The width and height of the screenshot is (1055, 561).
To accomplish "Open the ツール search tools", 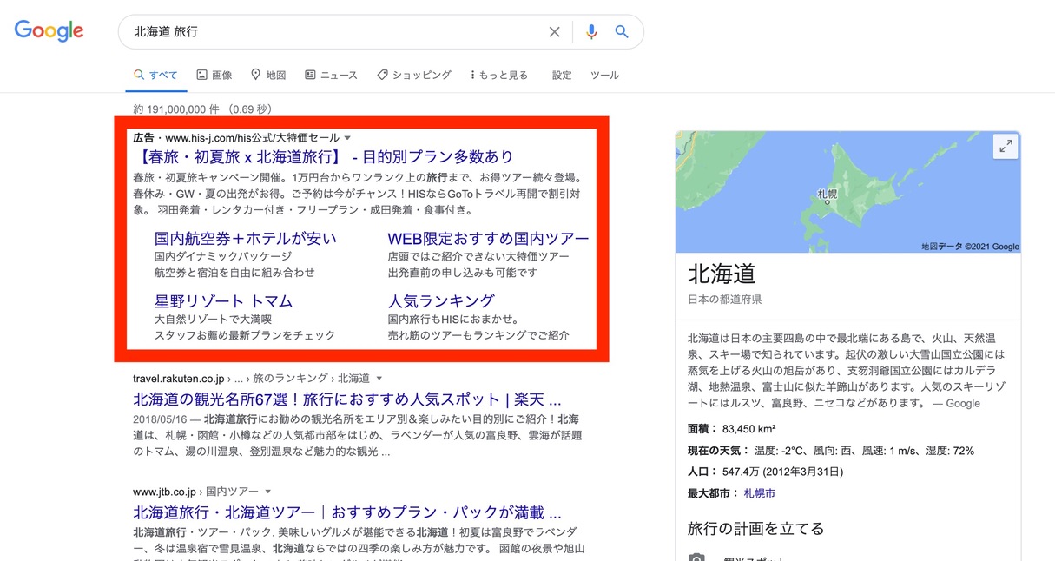I will [604, 76].
